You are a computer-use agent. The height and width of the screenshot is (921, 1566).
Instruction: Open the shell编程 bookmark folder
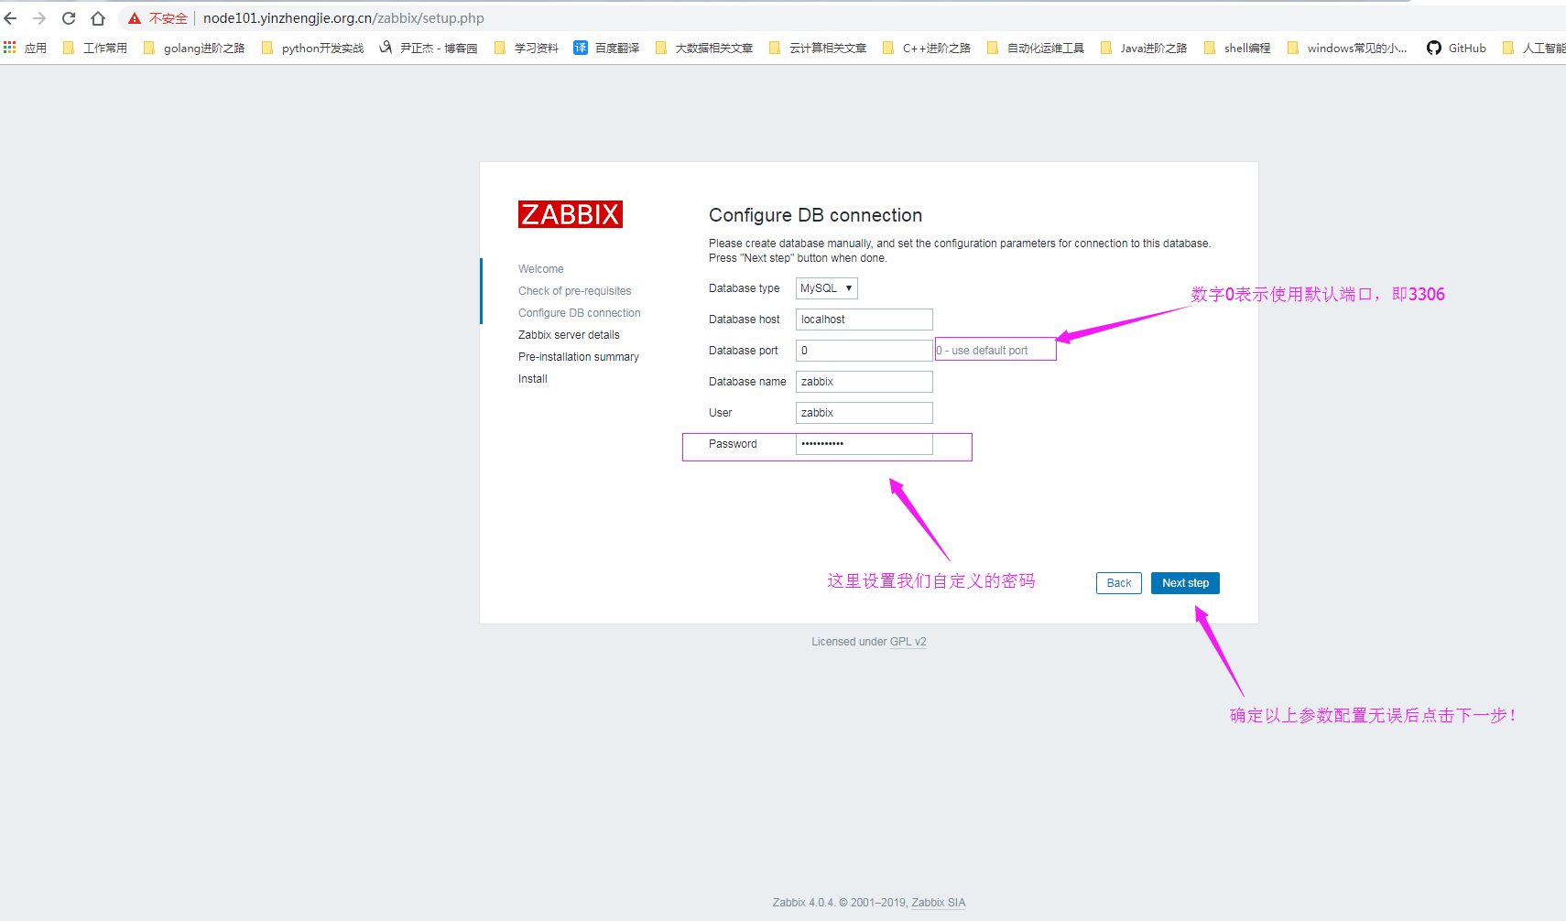(1237, 48)
